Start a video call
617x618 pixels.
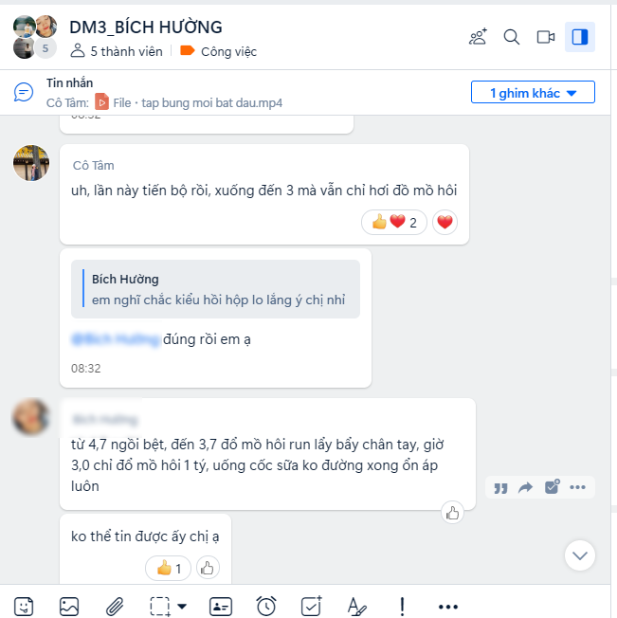click(546, 37)
